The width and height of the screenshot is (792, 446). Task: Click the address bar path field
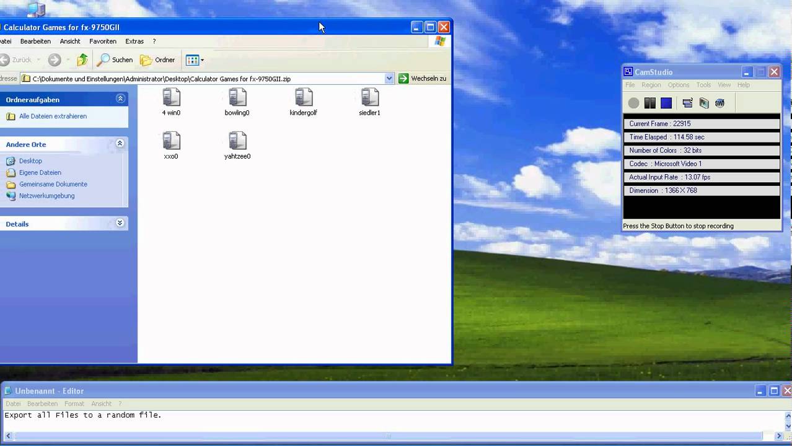pyautogui.click(x=203, y=79)
